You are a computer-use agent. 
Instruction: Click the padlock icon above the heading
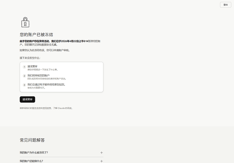(x=25, y=22)
